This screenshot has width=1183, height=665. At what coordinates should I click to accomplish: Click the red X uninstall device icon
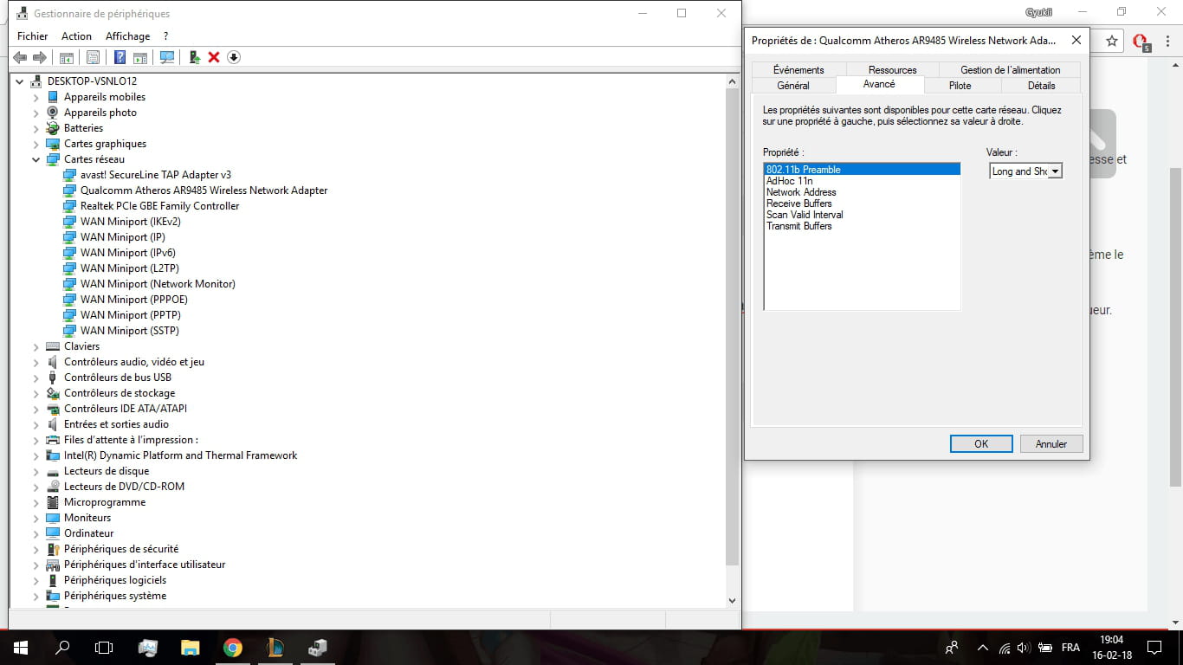click(x=214, y=57)
